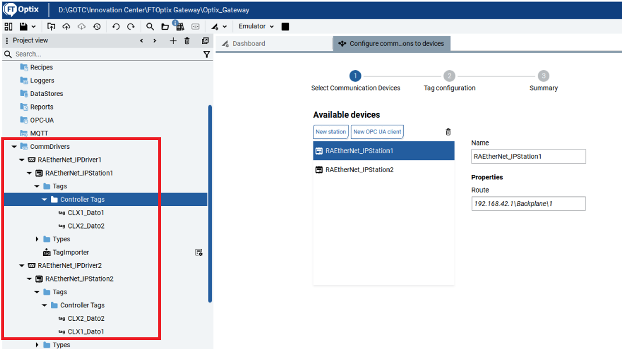This screenshot has width=622, height=349.
Task: Open the Project view panel options dots
Action: 7,41
